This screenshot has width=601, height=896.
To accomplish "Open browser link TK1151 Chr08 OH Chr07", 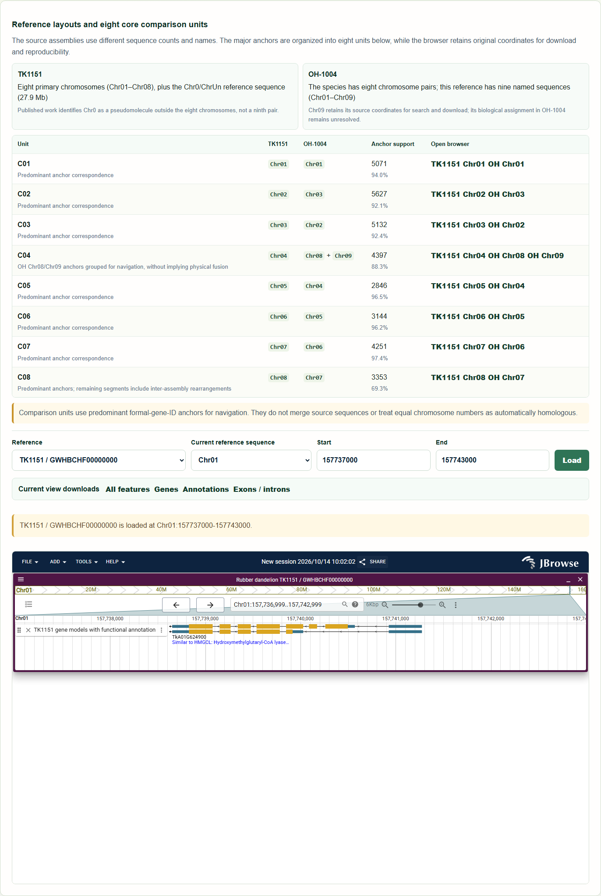I will (x=477, y=377).
